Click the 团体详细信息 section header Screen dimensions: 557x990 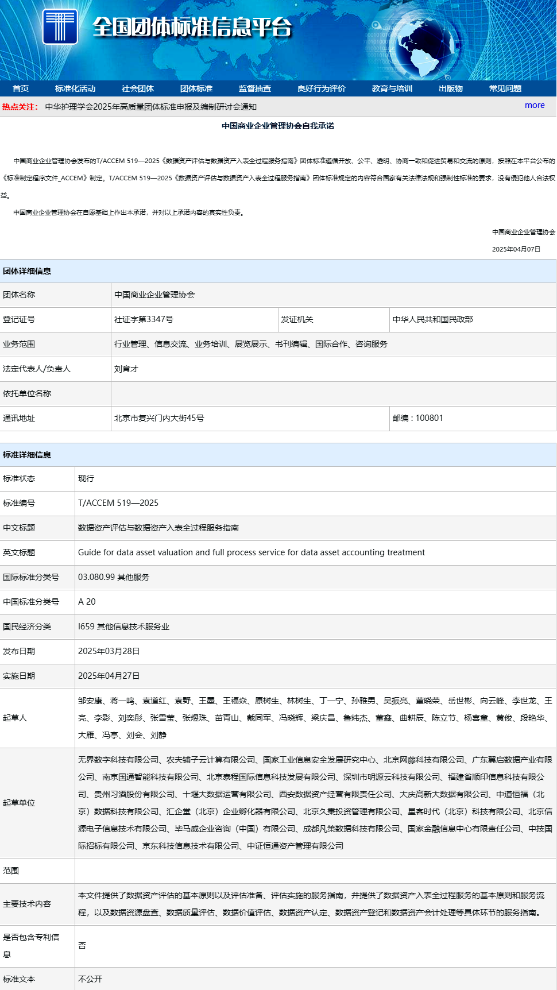click(x=27, y=271)
